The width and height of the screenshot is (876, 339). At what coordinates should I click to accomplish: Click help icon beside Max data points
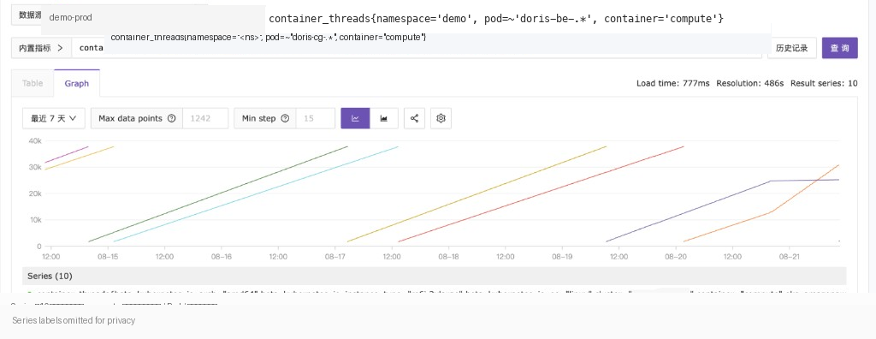pos(171,119)
